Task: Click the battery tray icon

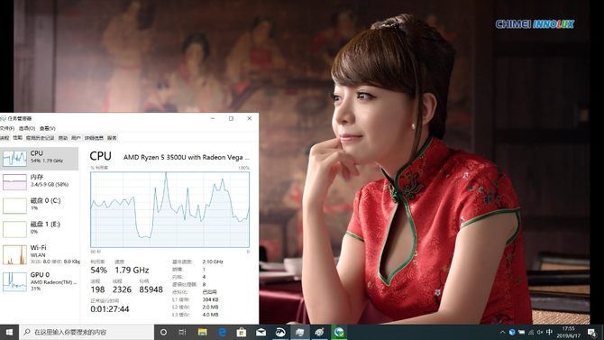Action: point(522,332)
